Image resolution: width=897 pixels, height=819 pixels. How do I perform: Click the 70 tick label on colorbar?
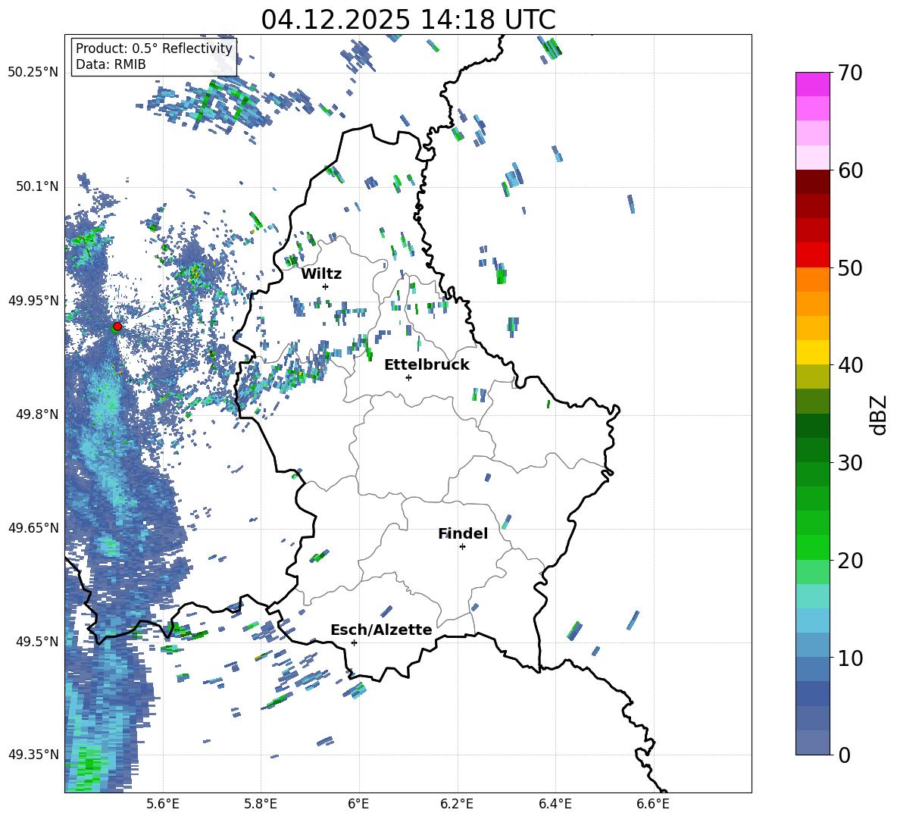pyautogui.click(x=849, y=73)
